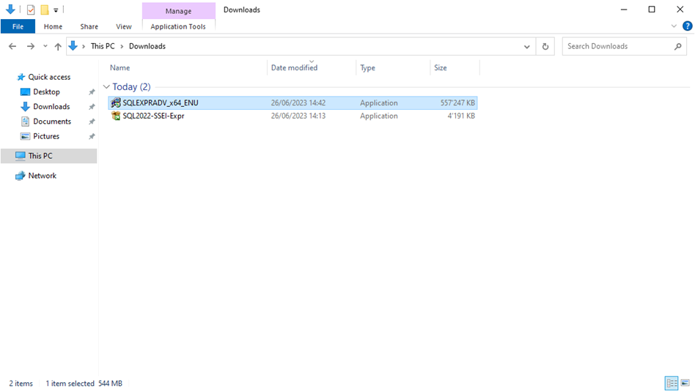
Task: Click the 26/06/2023 14:42 date cell
Action: tap(298, 103)
